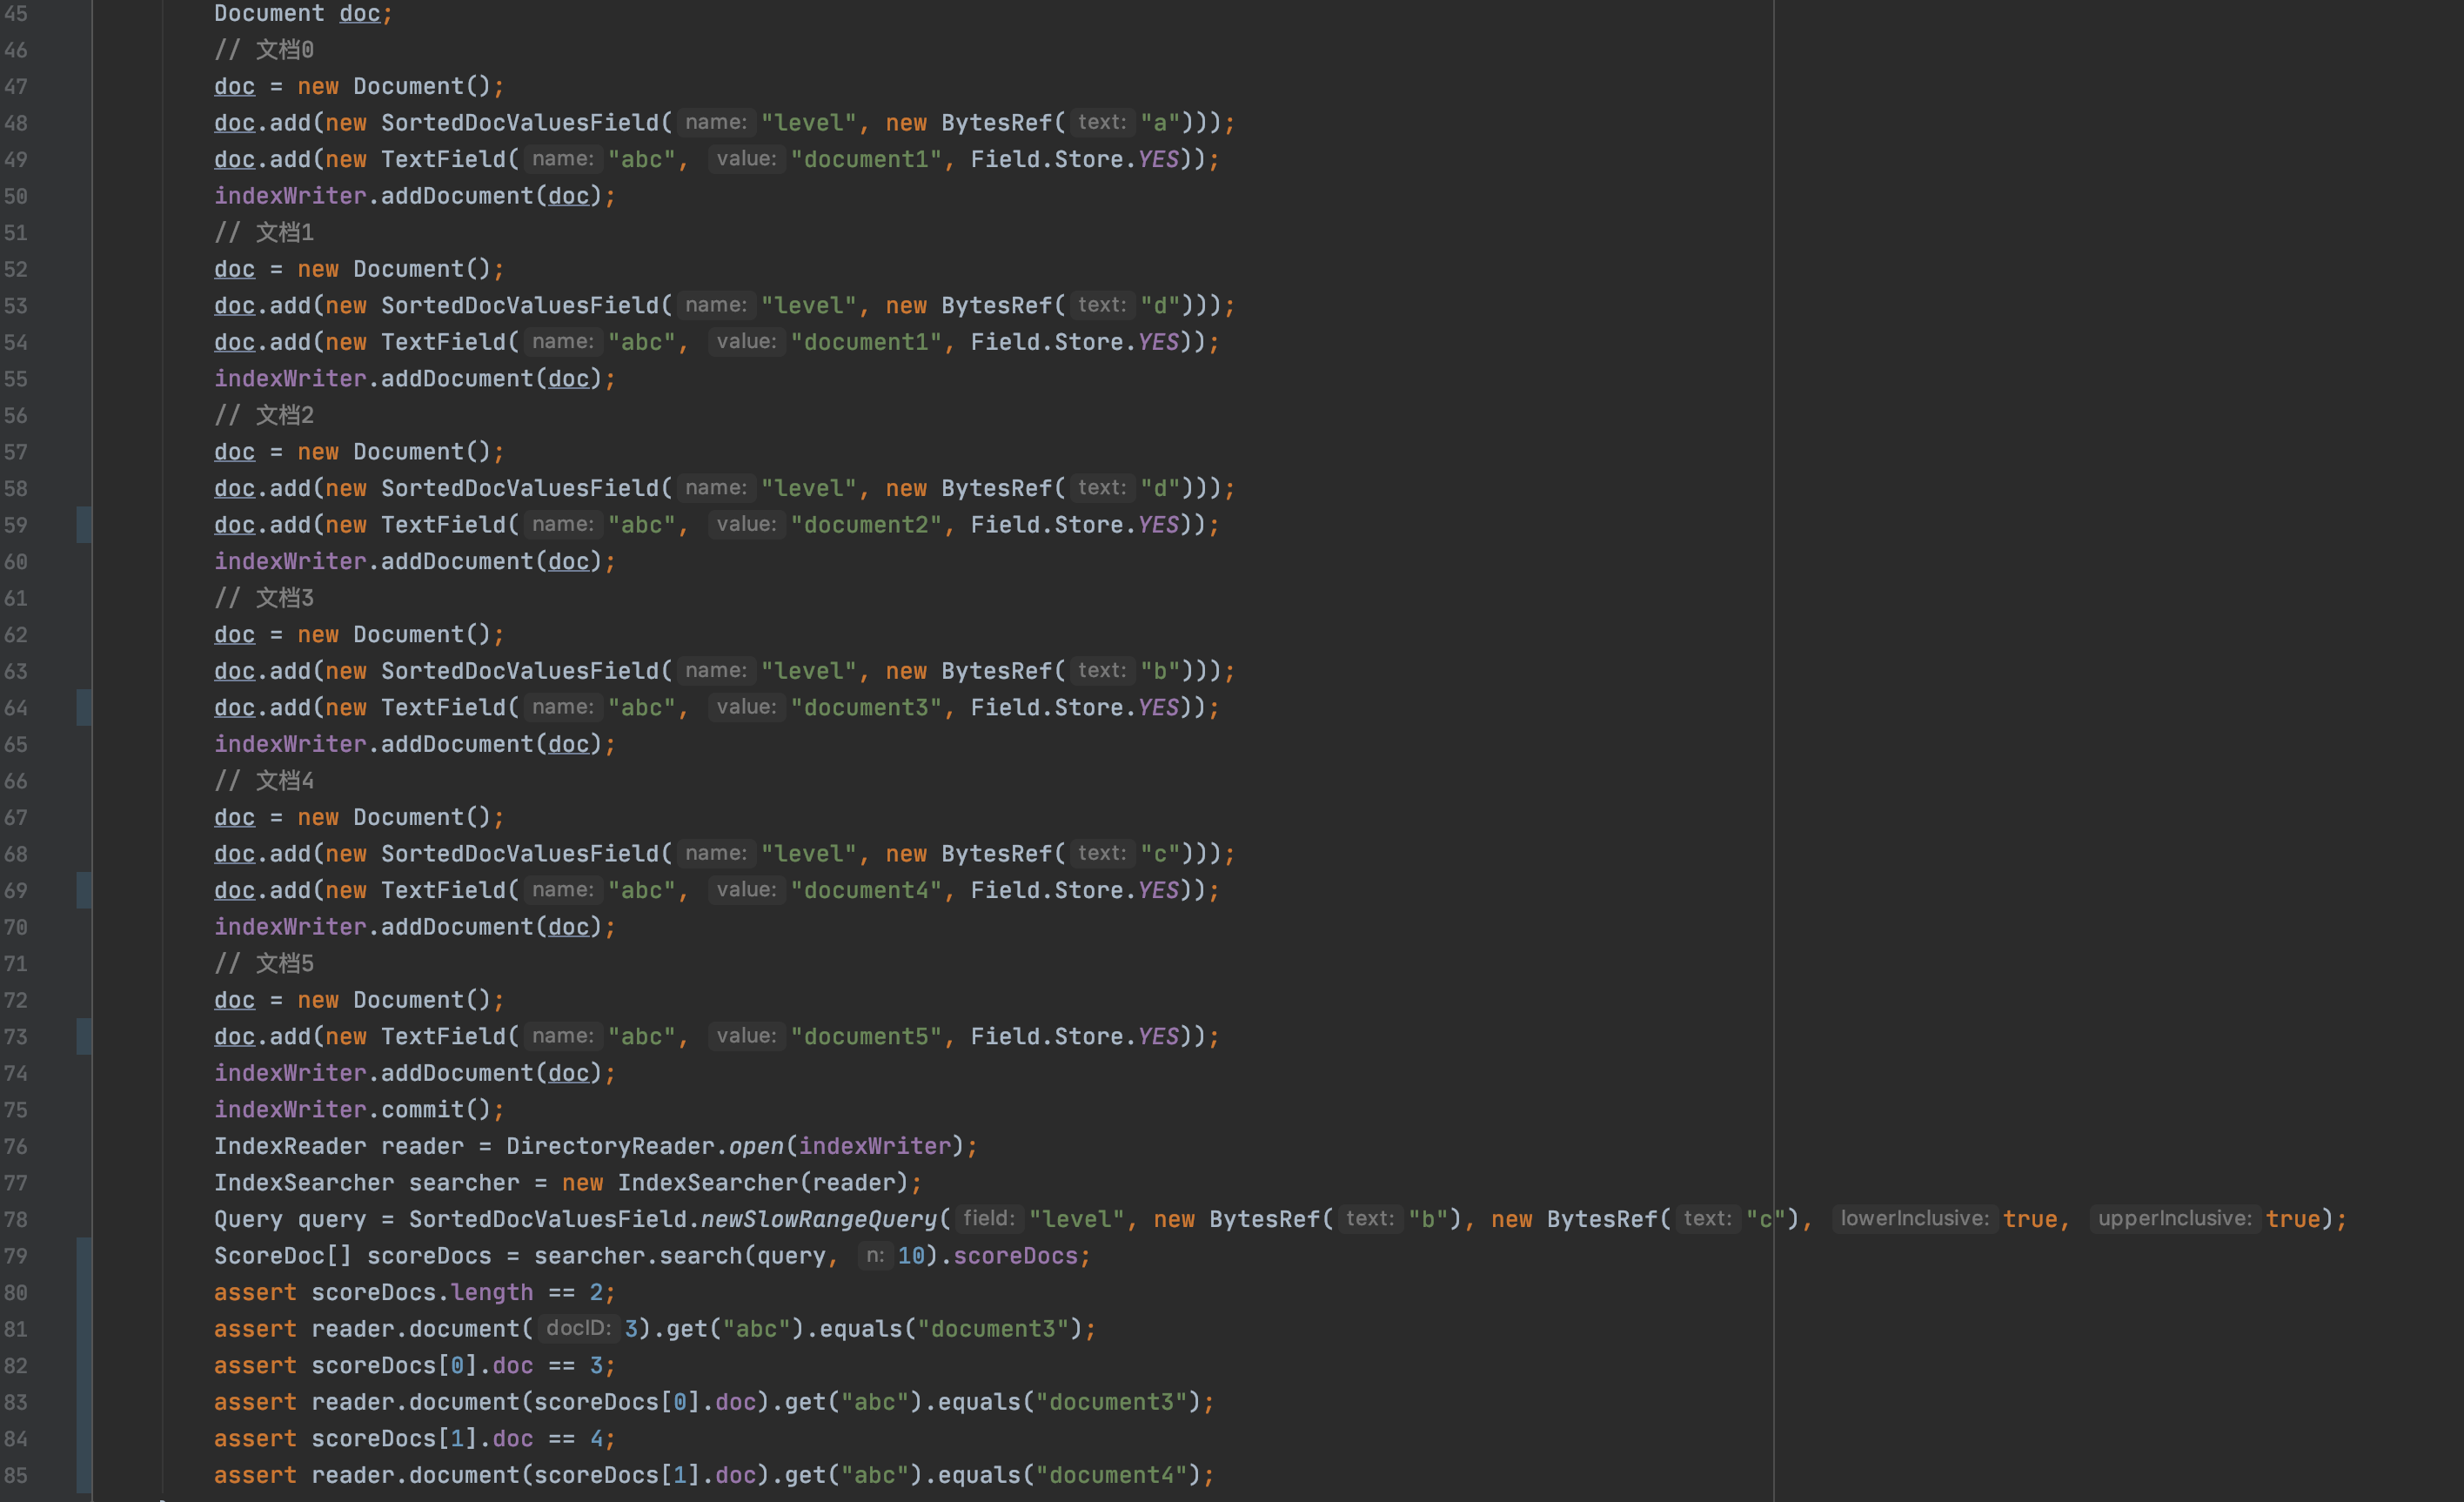Click the VCS change marker beside line 64
The image size is (2464, 1502).
(84, 708)
